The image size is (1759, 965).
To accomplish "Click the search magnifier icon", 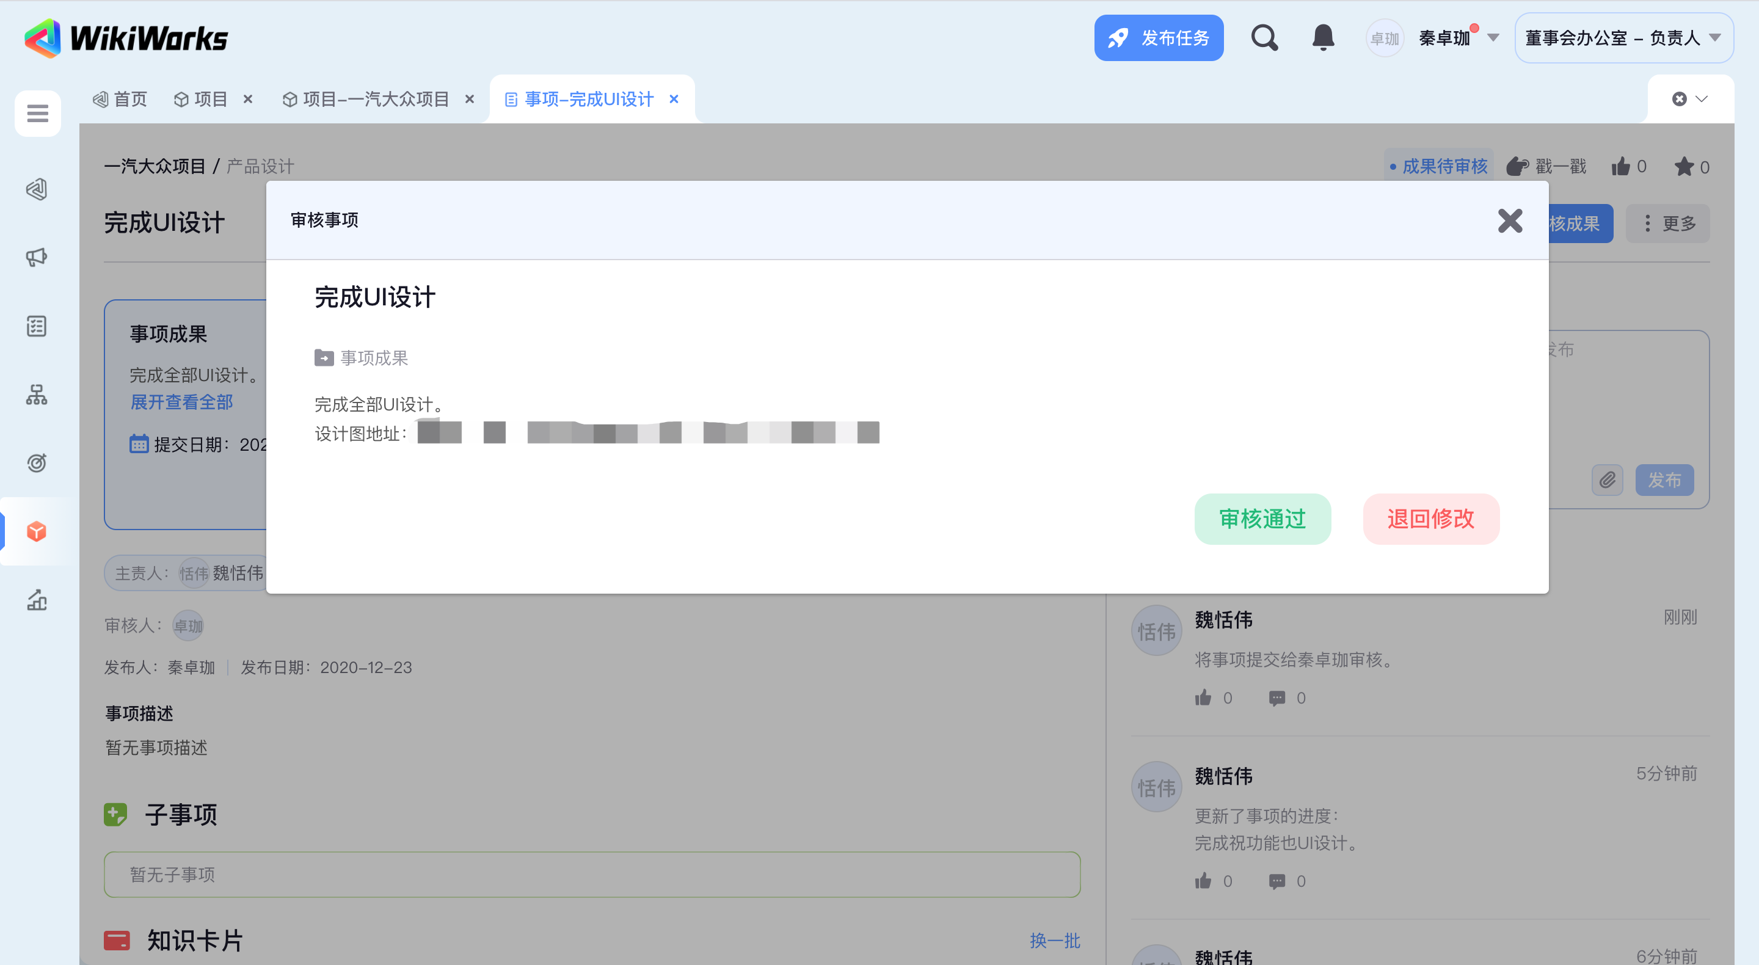I will point(1264,38).
